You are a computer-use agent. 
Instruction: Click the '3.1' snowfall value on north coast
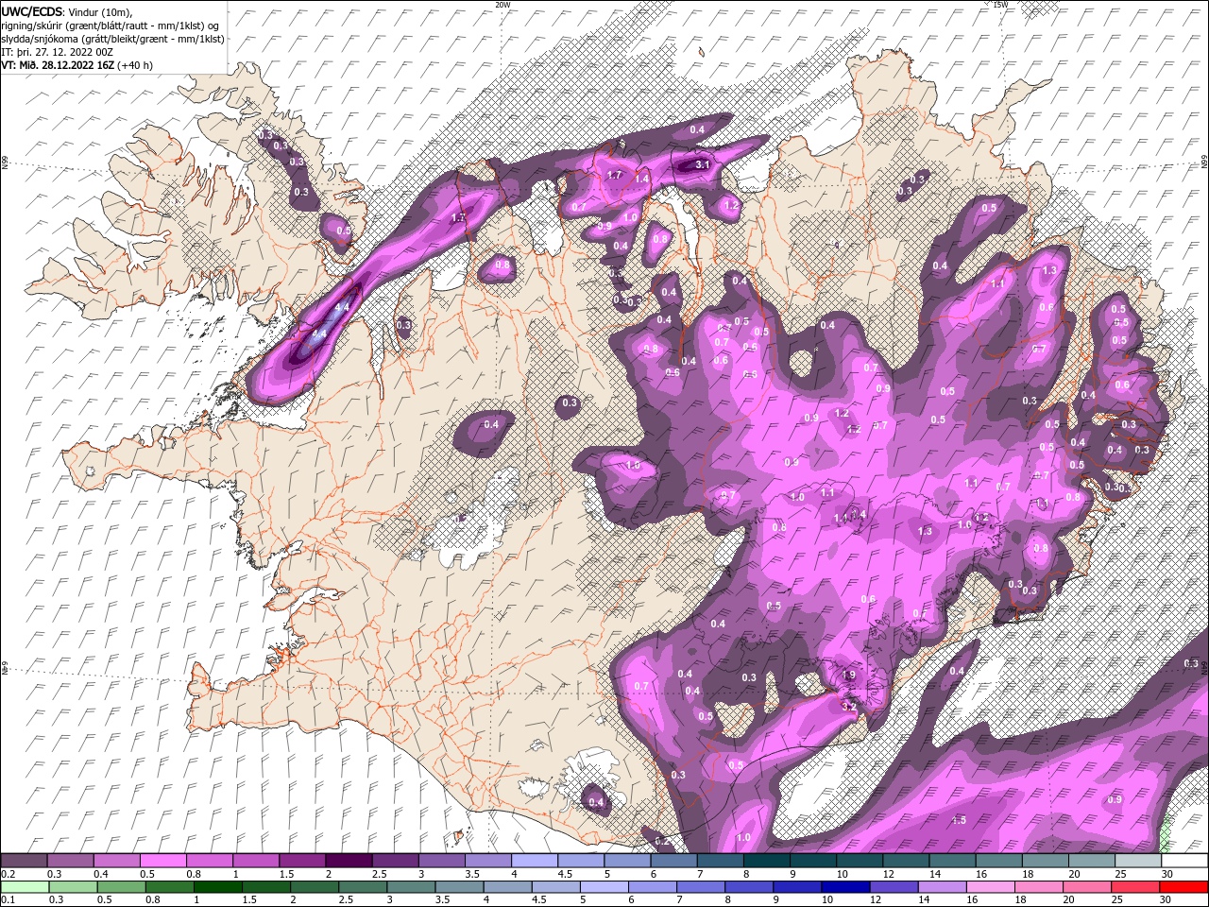[x=703, y=164]
